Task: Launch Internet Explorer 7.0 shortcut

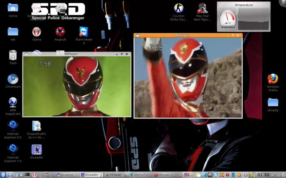Action: (13, 153)
